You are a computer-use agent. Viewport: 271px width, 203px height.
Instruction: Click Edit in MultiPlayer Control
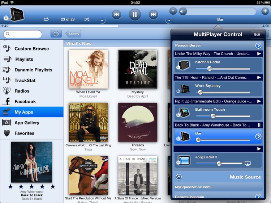[257, 35]
